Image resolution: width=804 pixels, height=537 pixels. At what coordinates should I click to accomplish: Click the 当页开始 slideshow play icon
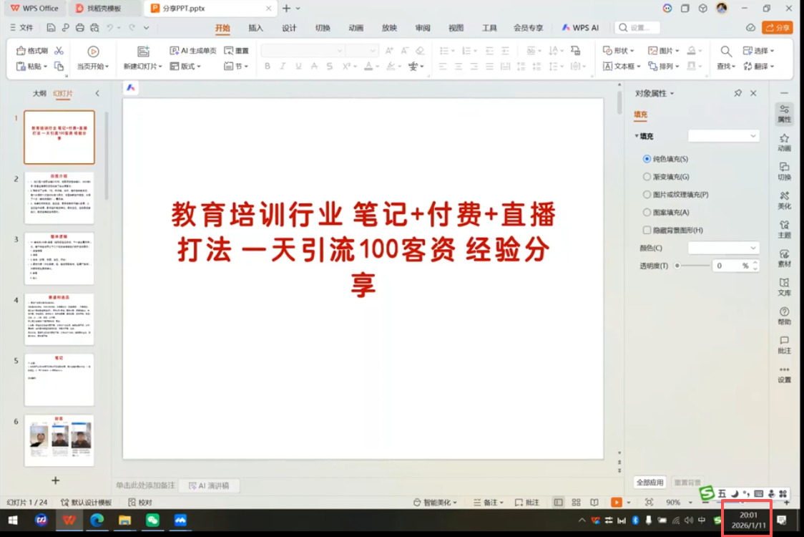point(93,52)
